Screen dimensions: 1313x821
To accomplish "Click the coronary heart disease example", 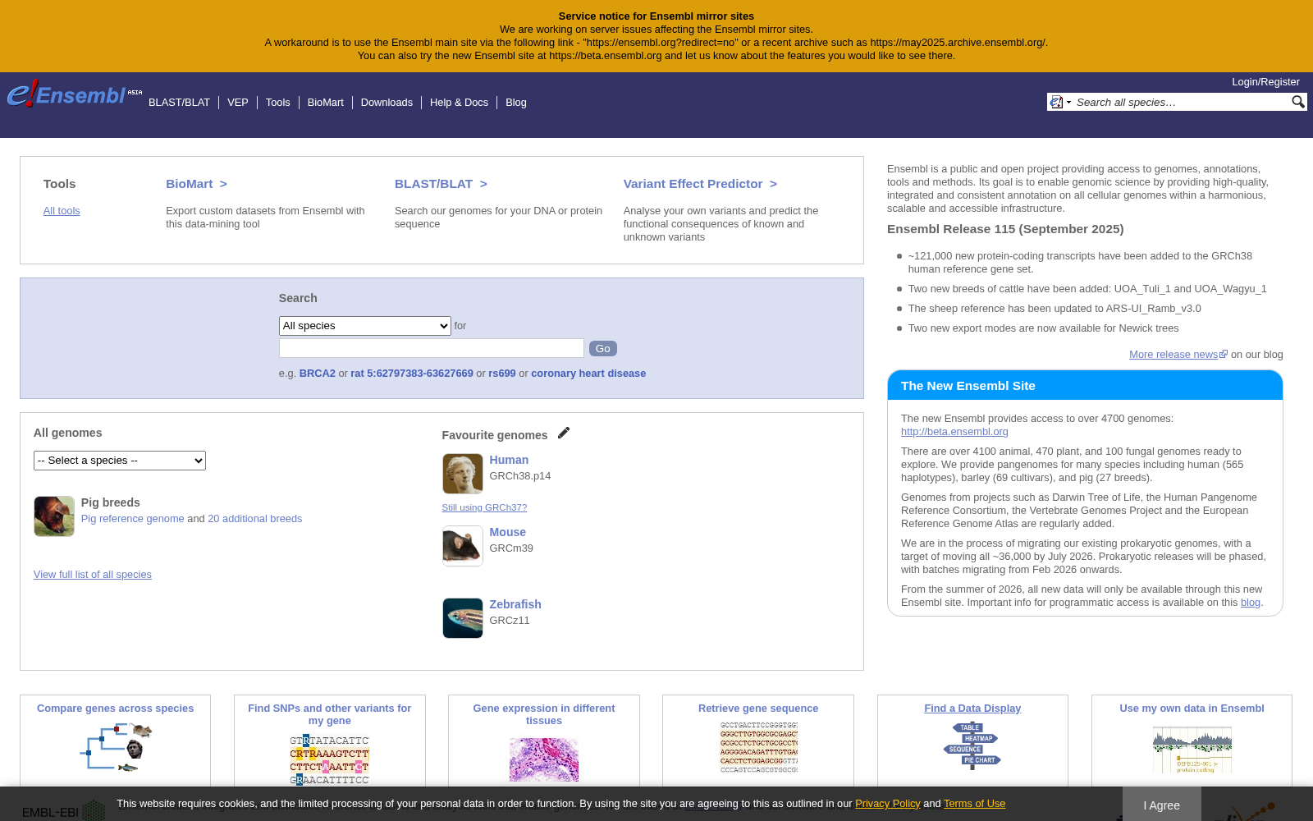I will pos(588,374).
